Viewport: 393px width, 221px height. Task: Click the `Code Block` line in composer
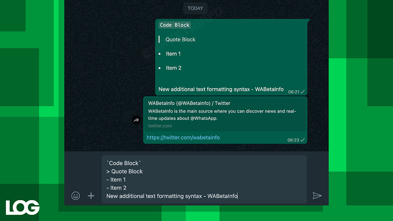pyautogui.click(x=124, y=163)
